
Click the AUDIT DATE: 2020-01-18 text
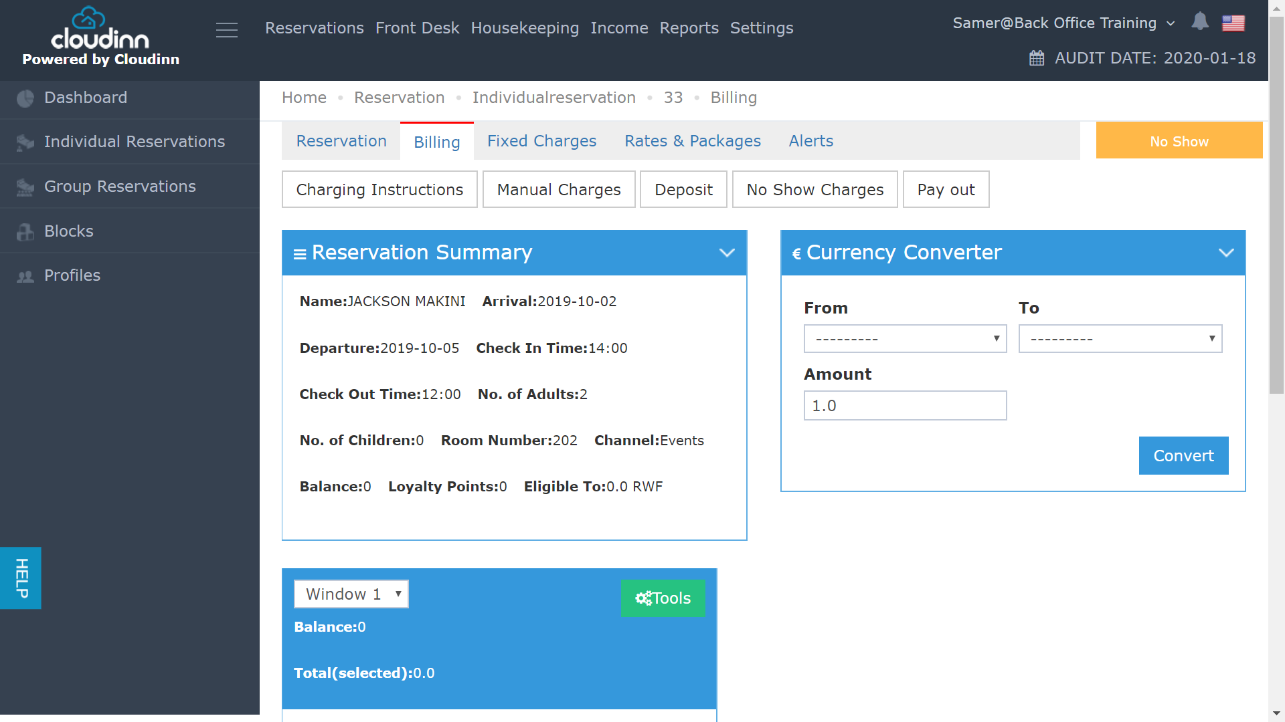[1155, 58]
